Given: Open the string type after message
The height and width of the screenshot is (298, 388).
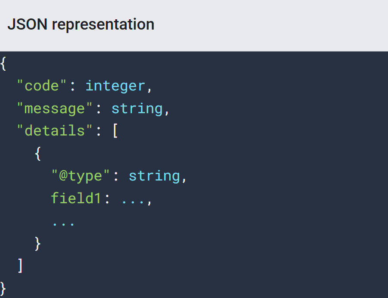Looking at the screenshot, I should click(137, 108).
